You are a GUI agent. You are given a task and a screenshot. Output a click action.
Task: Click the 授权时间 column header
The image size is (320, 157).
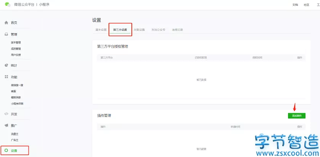257,58
